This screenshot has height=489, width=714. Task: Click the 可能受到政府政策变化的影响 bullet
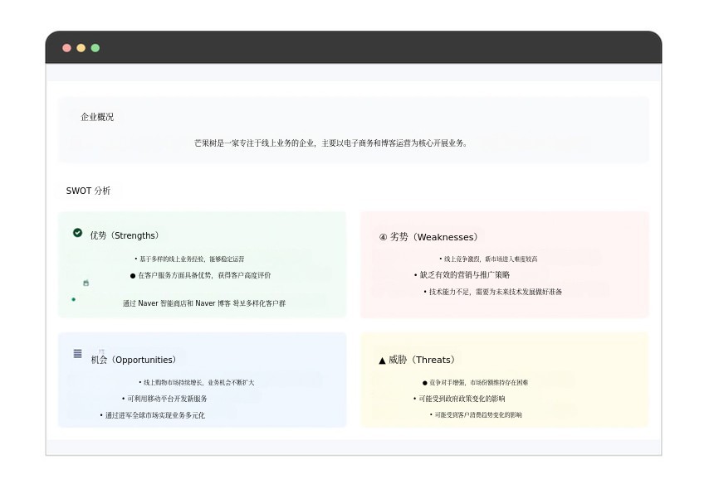click(x=460, y=399)
